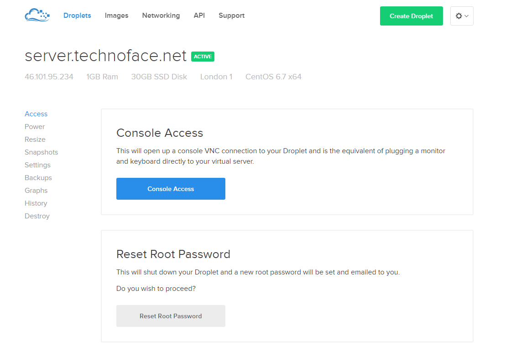Go to the Images section
Image resolution: width=521 pixels, height=357 pixels.
pyautogui.click(x=116, y=16)
